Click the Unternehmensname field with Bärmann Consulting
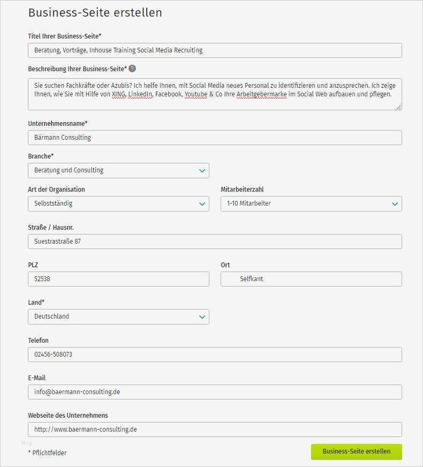423x467 pixels. point(215,138)
